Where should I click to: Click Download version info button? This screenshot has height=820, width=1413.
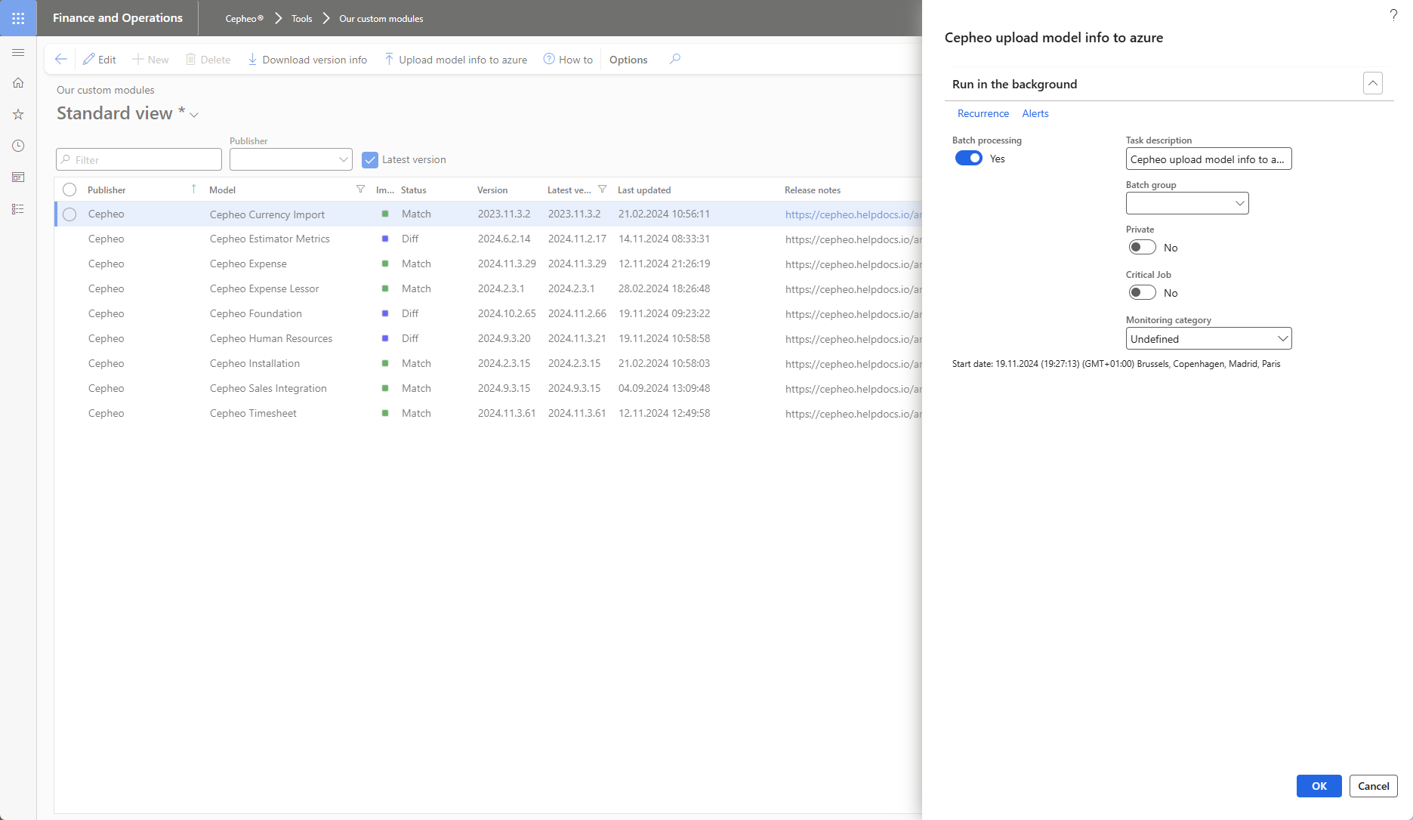tap(307, 60)
